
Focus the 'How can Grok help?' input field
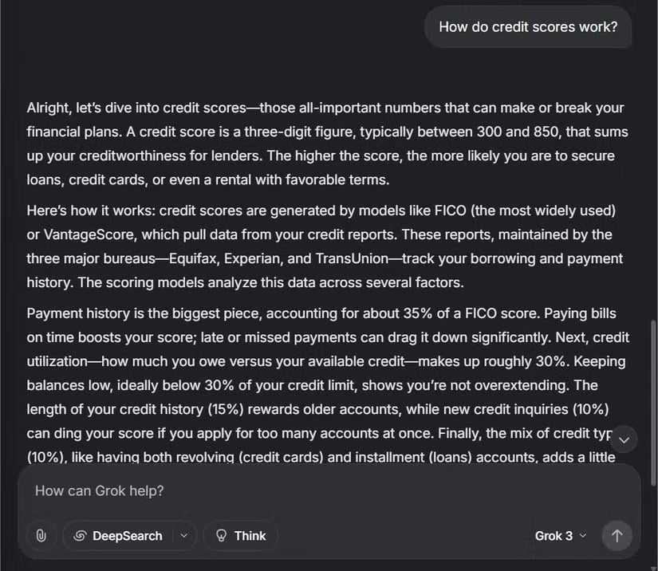coord(319,490)
